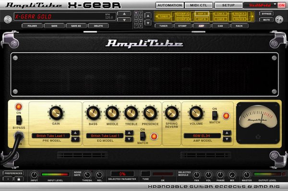
Task: Click the selected module VOL knob
Action: pos(208,175)
